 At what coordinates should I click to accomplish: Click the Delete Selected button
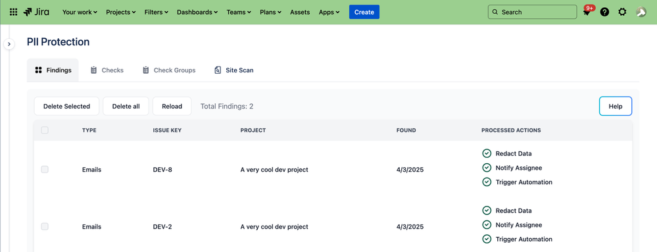tap(66, 106)
